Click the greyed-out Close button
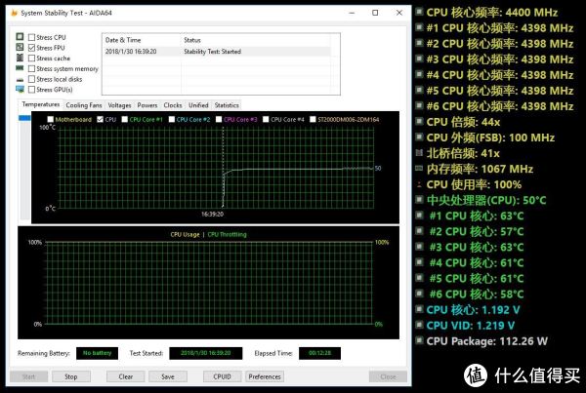This screenshot has width=586, height=393. (388, 376)
